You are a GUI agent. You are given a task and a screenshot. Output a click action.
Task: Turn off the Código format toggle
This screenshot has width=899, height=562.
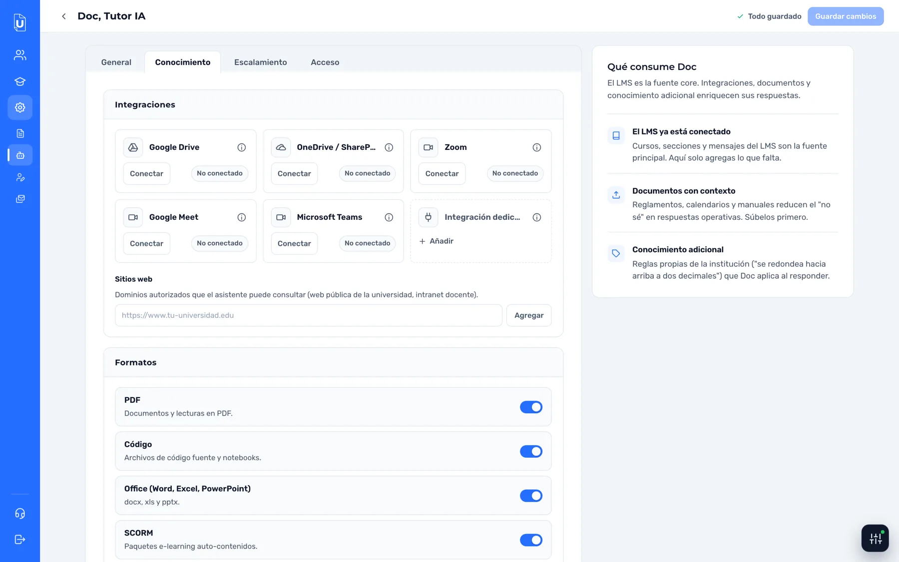(531, 452)
